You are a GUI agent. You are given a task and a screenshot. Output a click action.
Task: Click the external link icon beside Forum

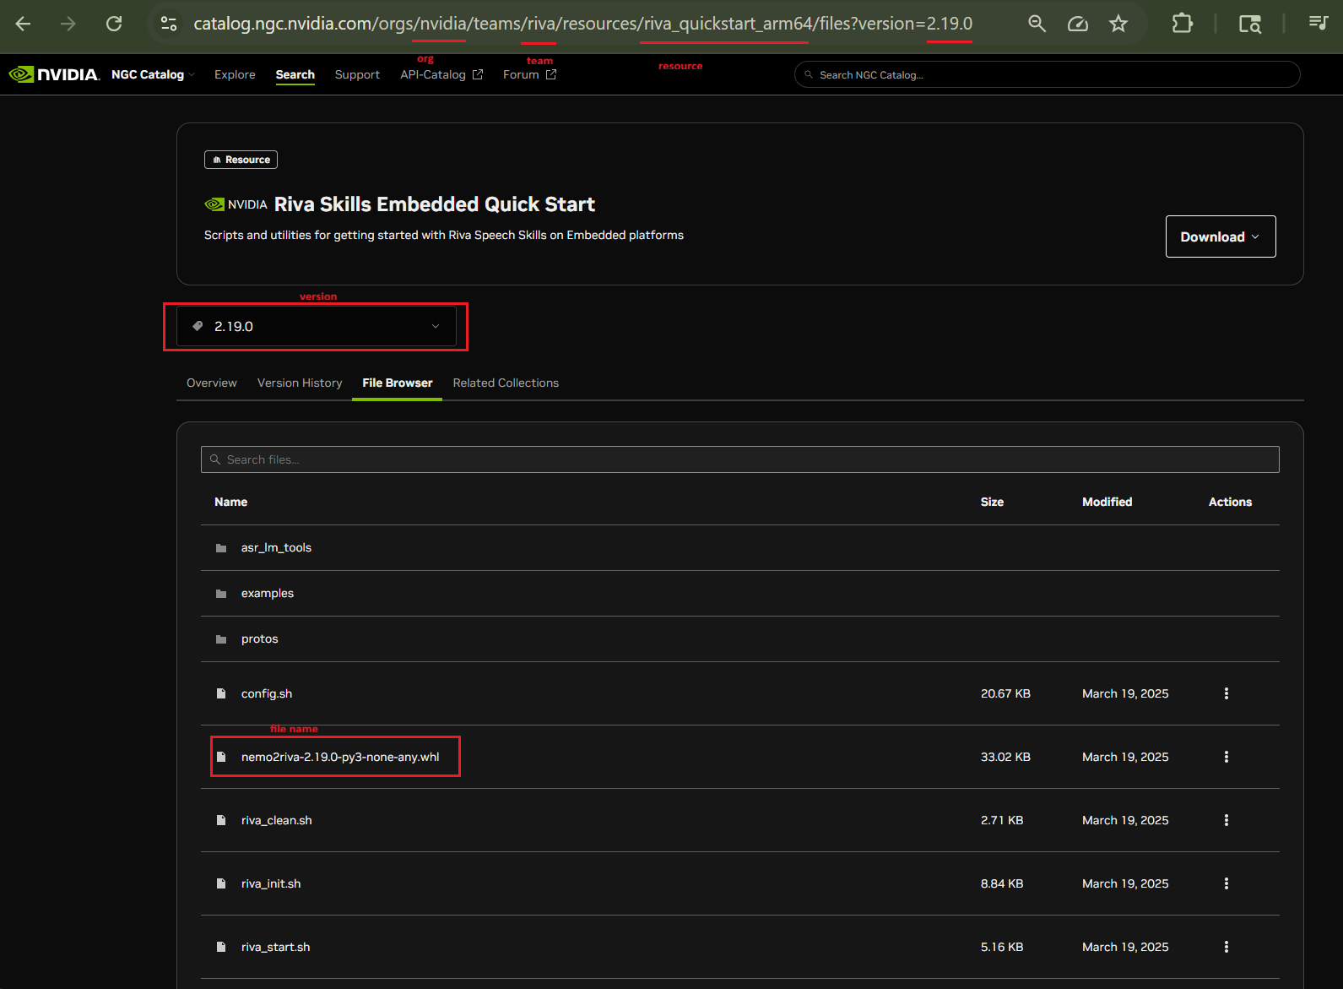point(551,74)
